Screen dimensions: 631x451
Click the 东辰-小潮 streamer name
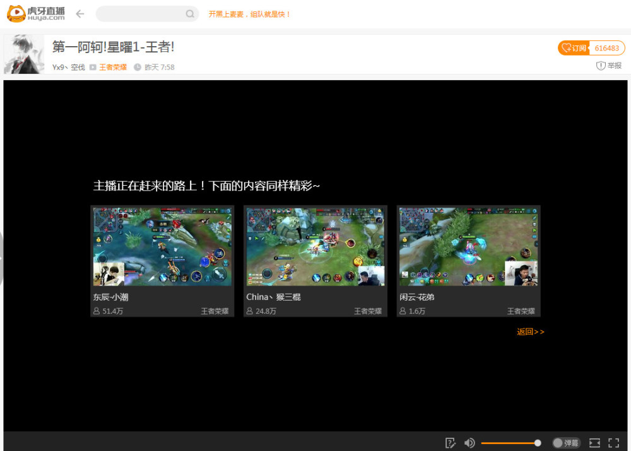coord(110,297)
